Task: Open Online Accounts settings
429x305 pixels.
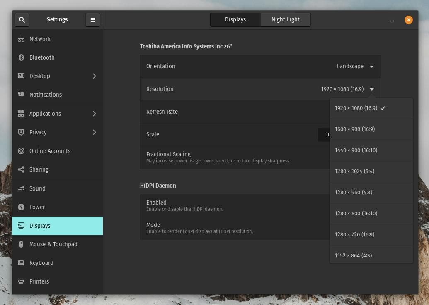Action: 58,150
